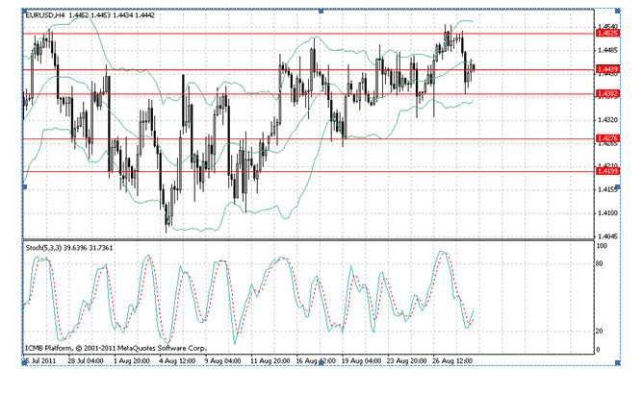Select the red 1.4276 price level label

coord(607,138)
